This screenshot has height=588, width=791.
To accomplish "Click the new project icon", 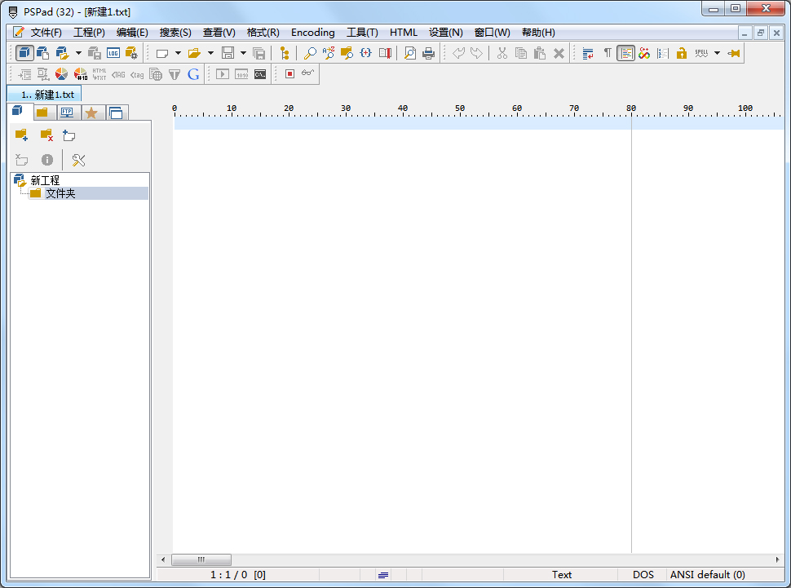I will (43, 53).
